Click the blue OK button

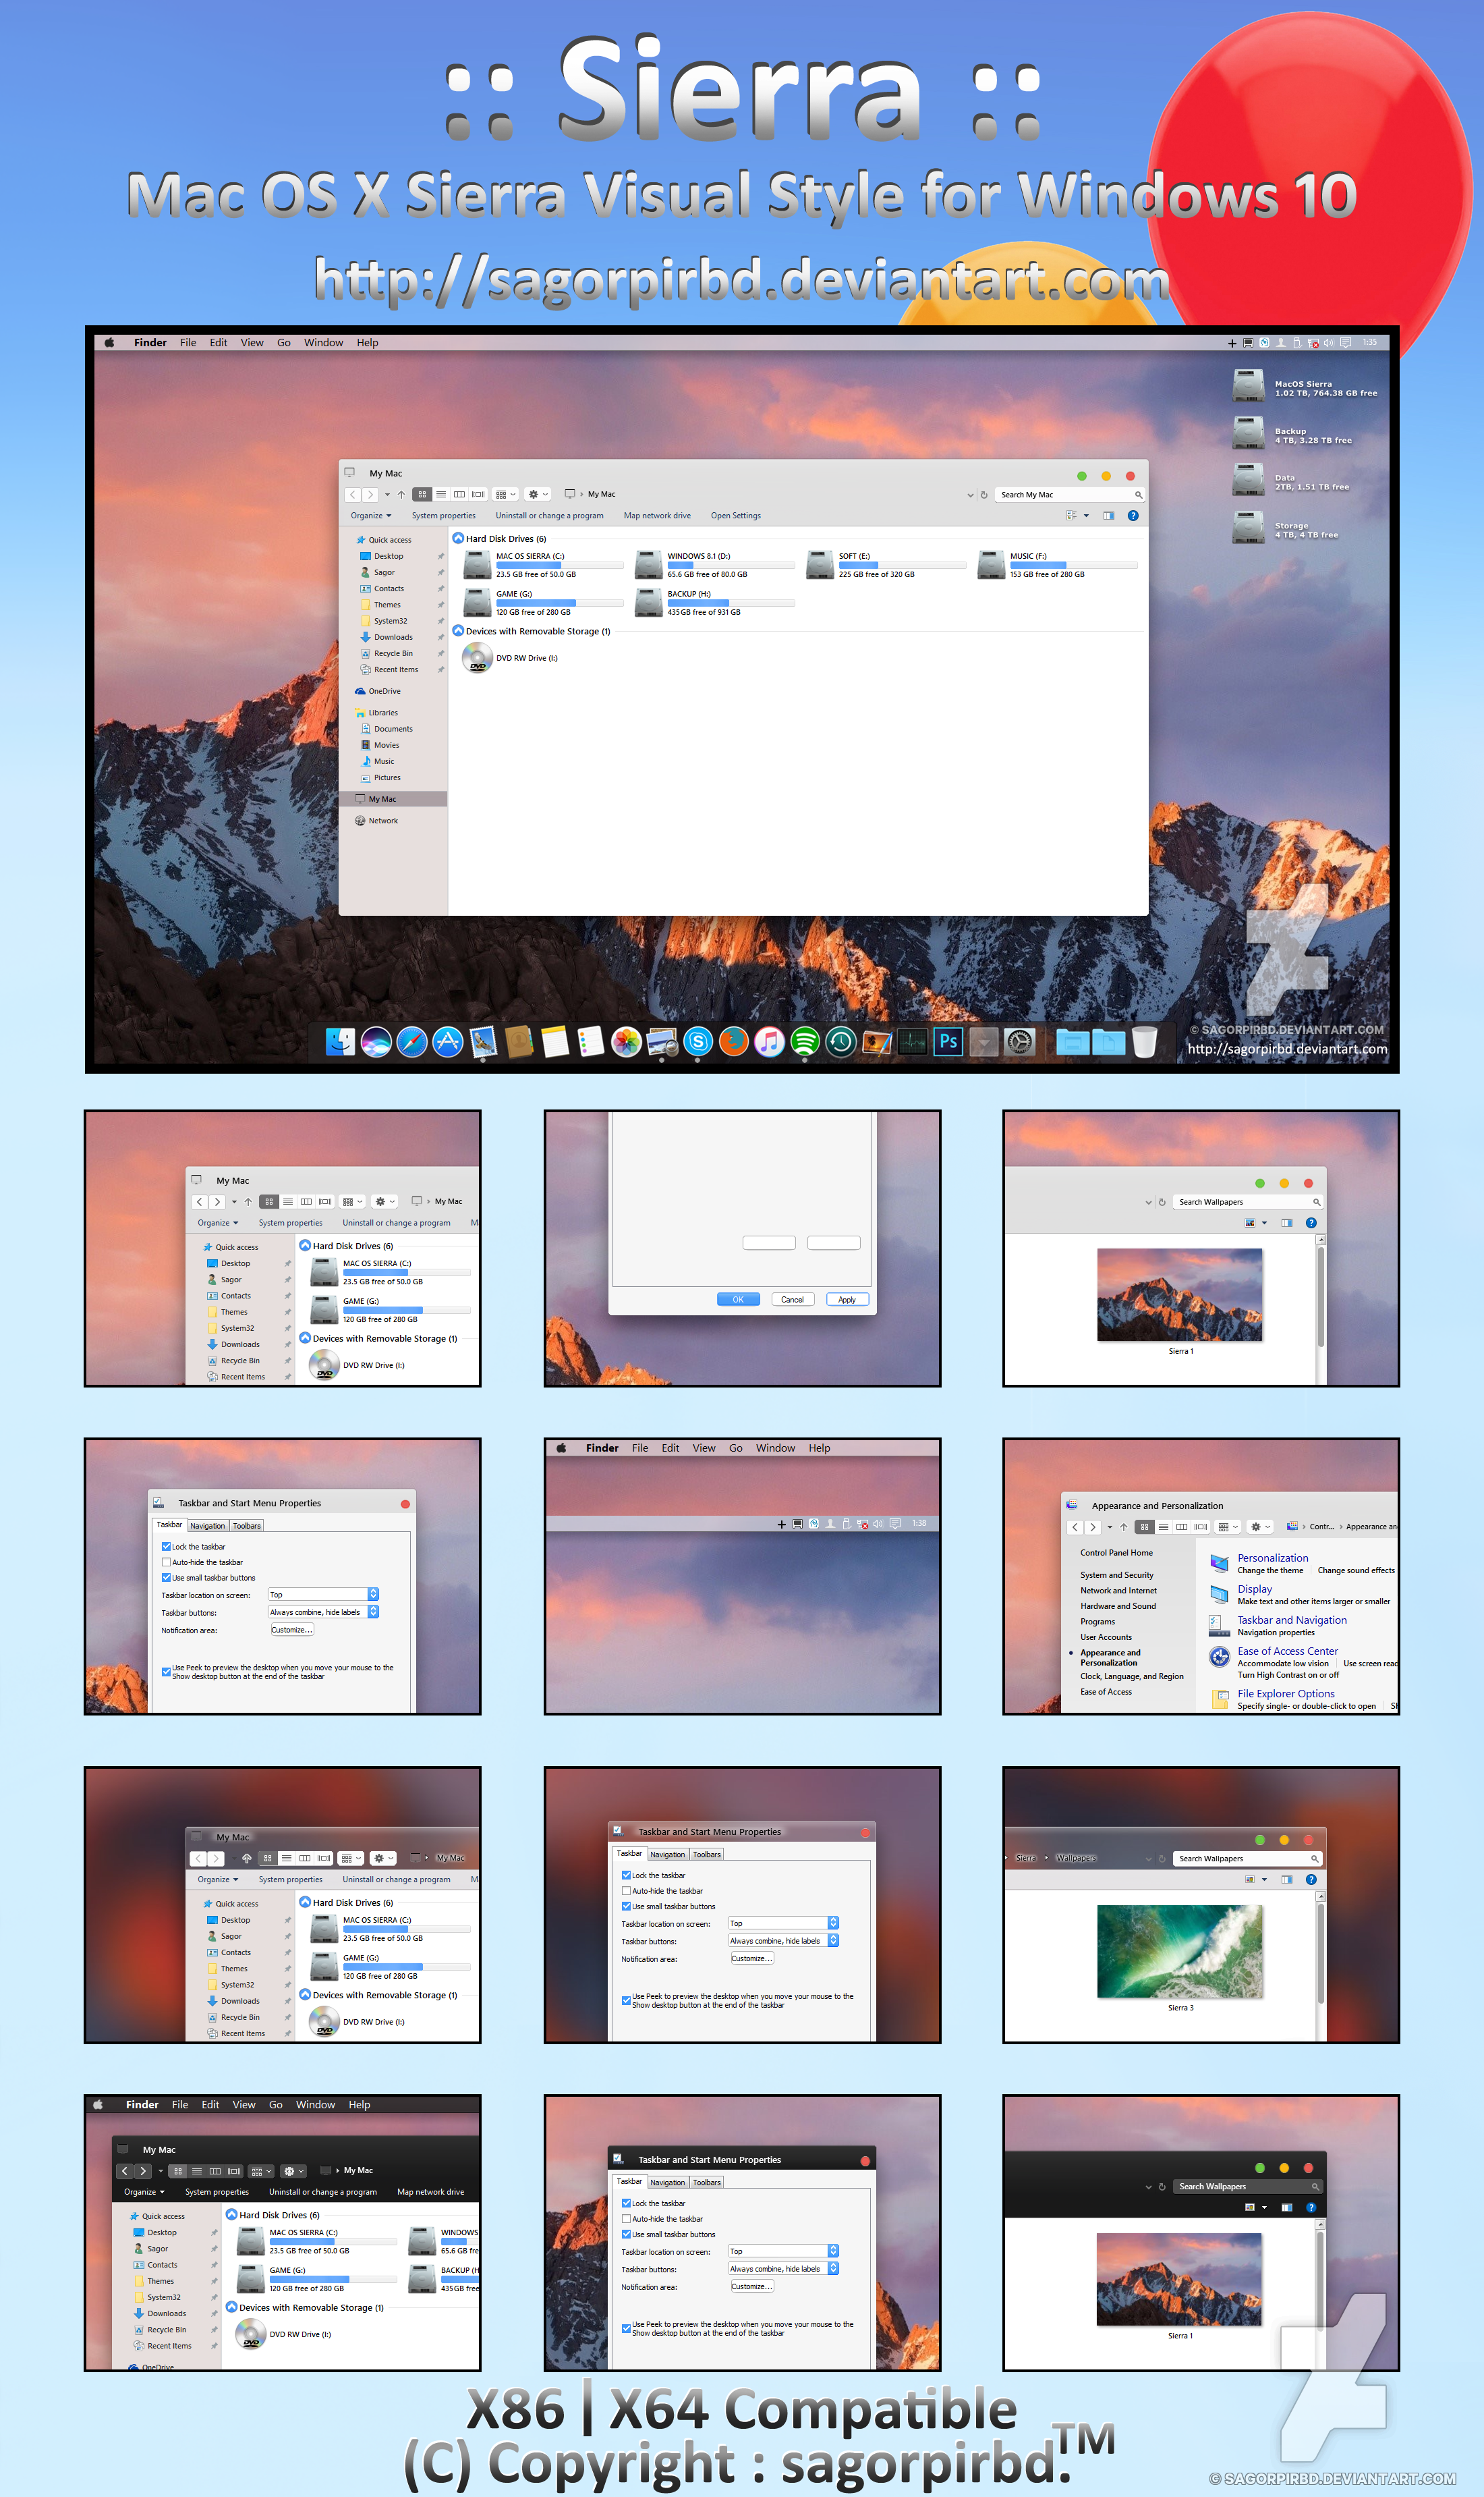738,1300
